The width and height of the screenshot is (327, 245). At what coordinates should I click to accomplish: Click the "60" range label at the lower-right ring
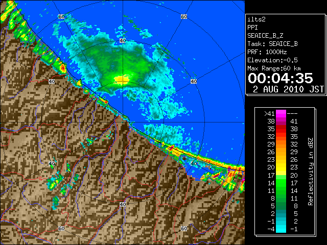(x=184, y=228)
